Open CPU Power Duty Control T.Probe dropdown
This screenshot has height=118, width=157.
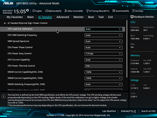pos(103,54)
